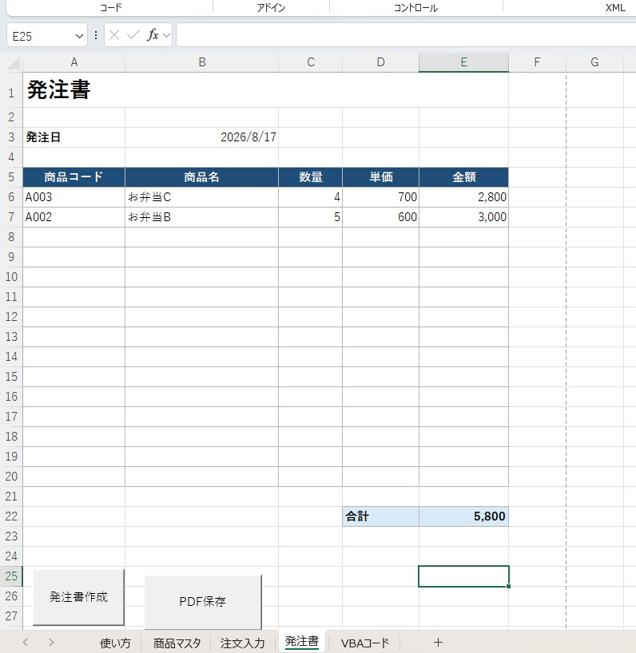
Task: Click the three-dot formula bar handle
Action: tap(96, 35)
